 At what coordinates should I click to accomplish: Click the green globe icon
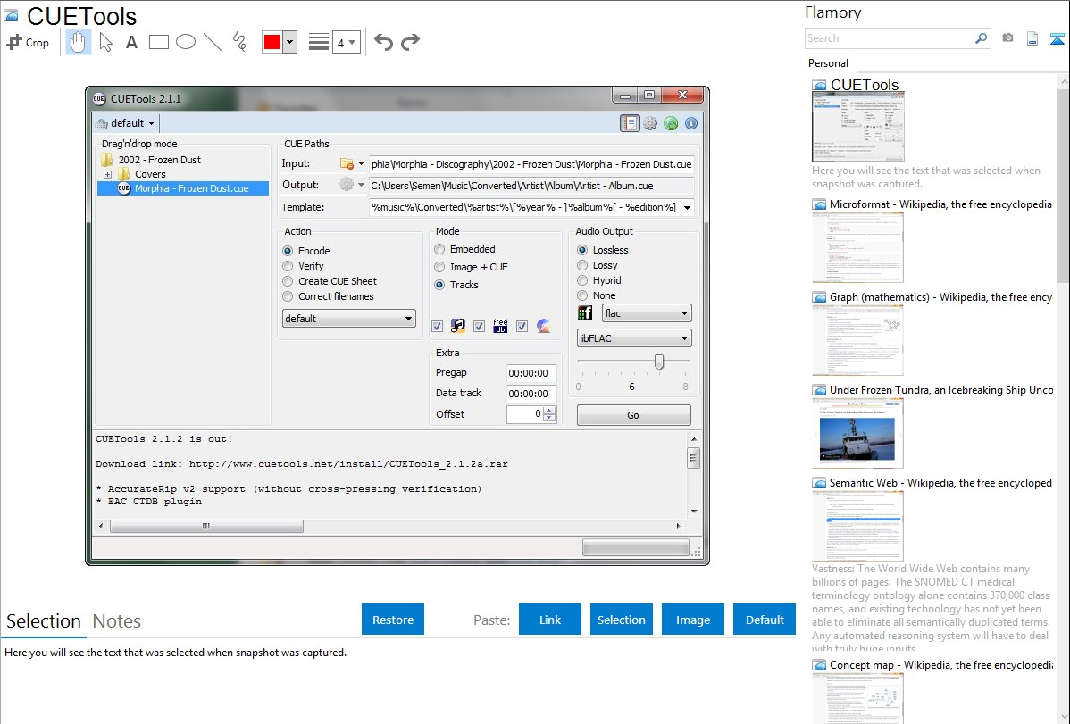(x=671, y=123)
